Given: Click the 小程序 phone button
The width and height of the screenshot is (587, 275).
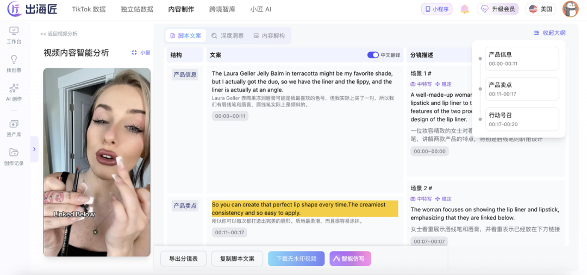Looking at the screenshot, I should [x=436, y=9].
